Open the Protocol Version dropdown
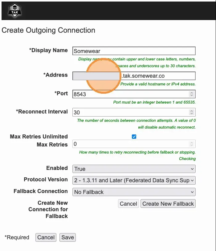This screenshot has width=216, height=251. pyautogui.click(x=134, y=180)
